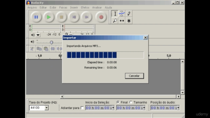Click the Pause transport button
The image size is (210, 118).
[x=36, y=17]
